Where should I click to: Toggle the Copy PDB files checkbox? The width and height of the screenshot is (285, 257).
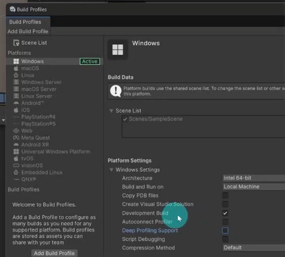[225, 195]
